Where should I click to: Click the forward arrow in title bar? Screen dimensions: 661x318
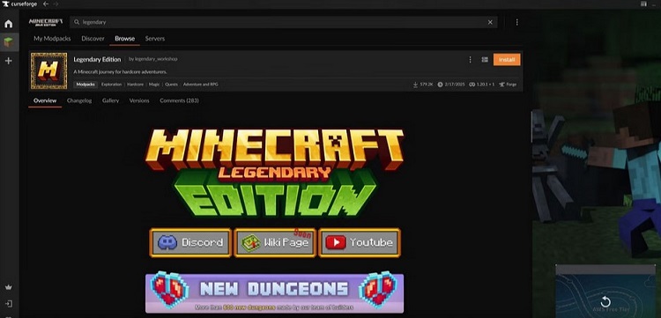tap(56, 4)
